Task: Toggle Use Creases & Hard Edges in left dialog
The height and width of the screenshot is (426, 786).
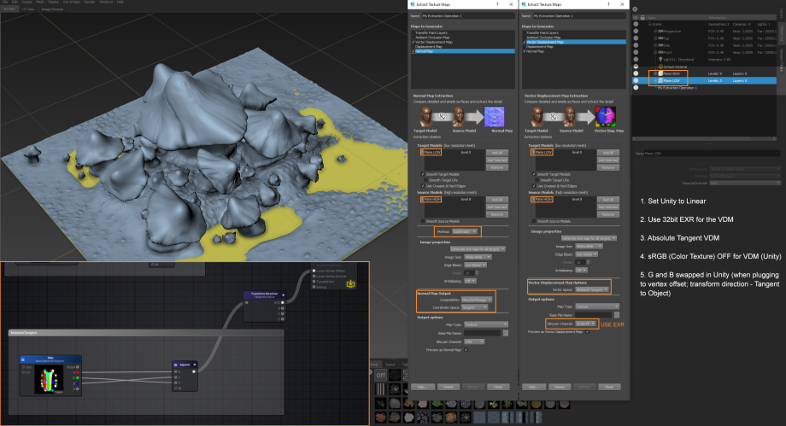Action: [423, 186]
